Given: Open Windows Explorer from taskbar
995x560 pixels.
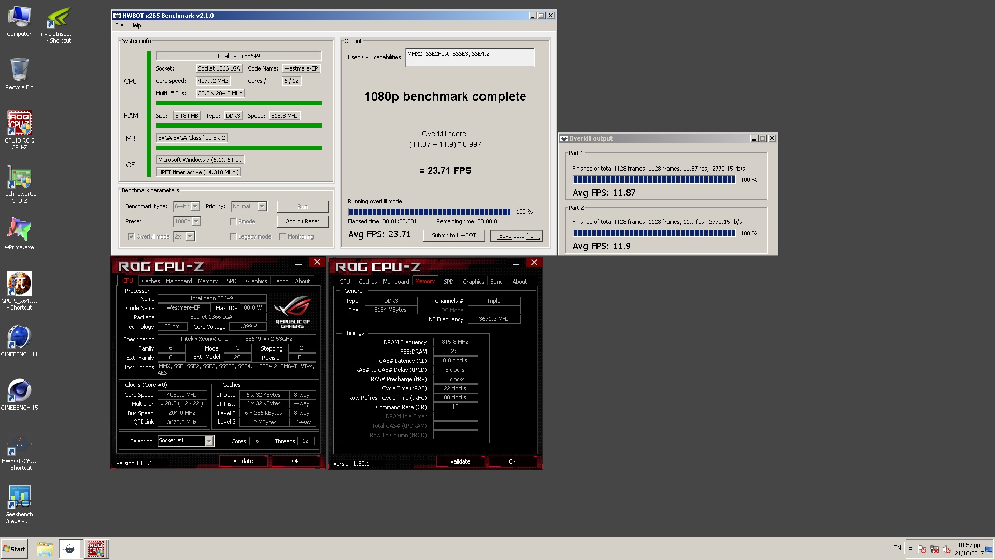Looking at the screenshot, I should (x=45, y=549).
